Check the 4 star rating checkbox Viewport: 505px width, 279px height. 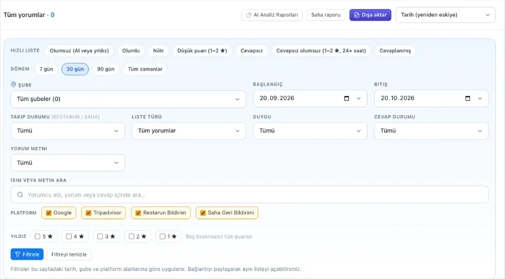[x=69, y=237]
